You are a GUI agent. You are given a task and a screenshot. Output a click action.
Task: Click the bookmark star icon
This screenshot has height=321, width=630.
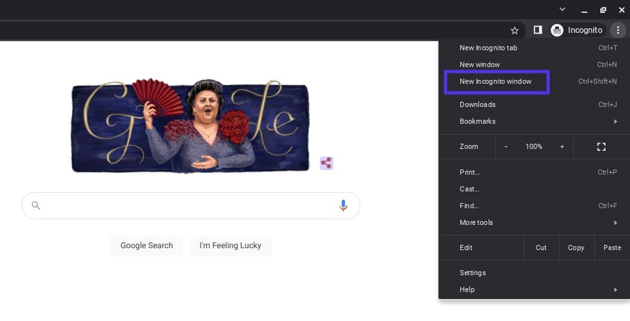(515, 30)
